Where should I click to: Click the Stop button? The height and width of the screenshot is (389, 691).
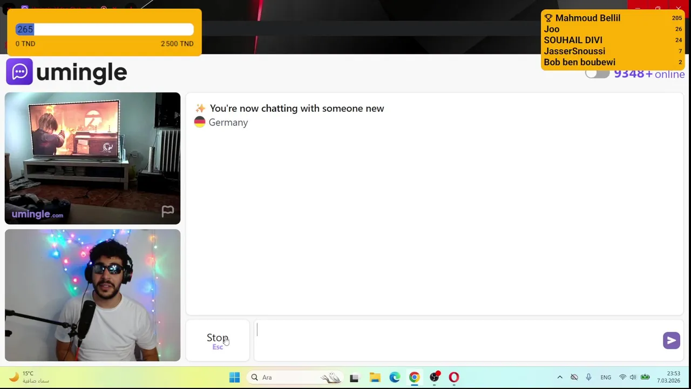(x=218, y=340)
